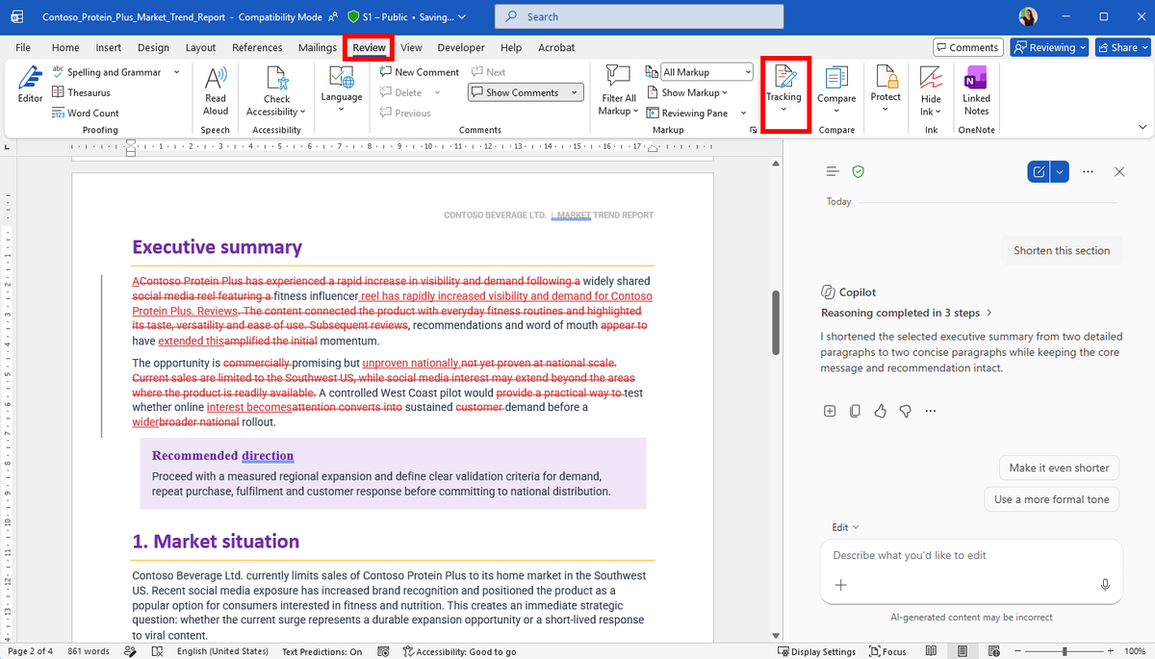Open the Editor proofing tool
Image resolution: width=1155 pixels, height=659 pixels.
(30, 85)
